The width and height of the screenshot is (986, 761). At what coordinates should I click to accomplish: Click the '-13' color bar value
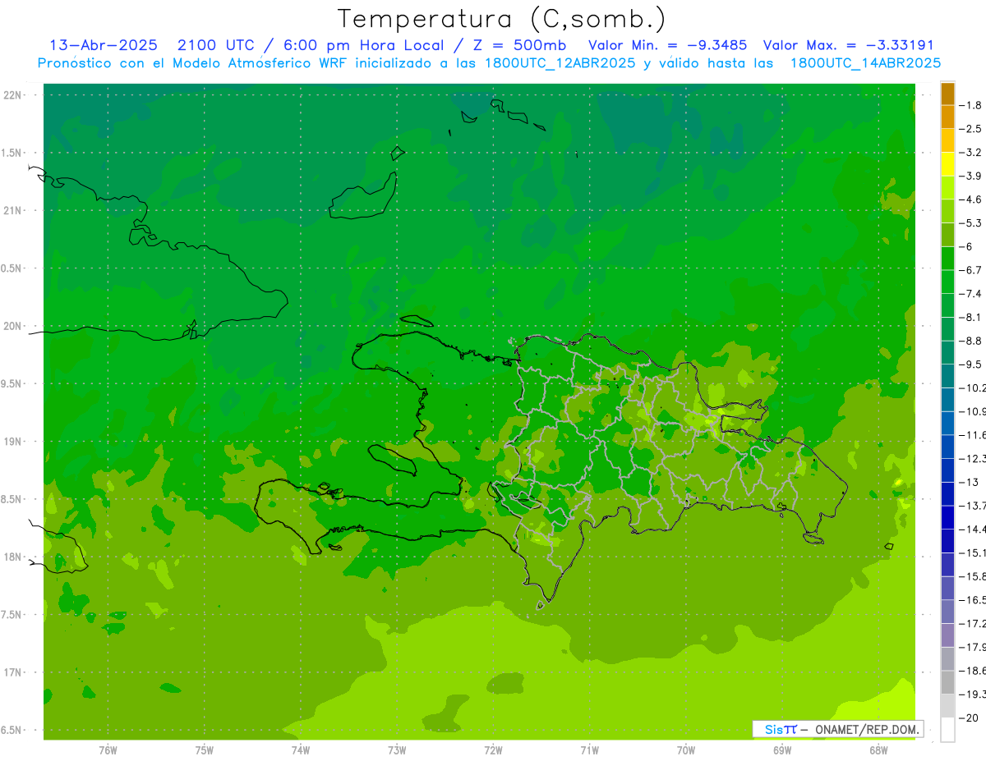[970, 482]
